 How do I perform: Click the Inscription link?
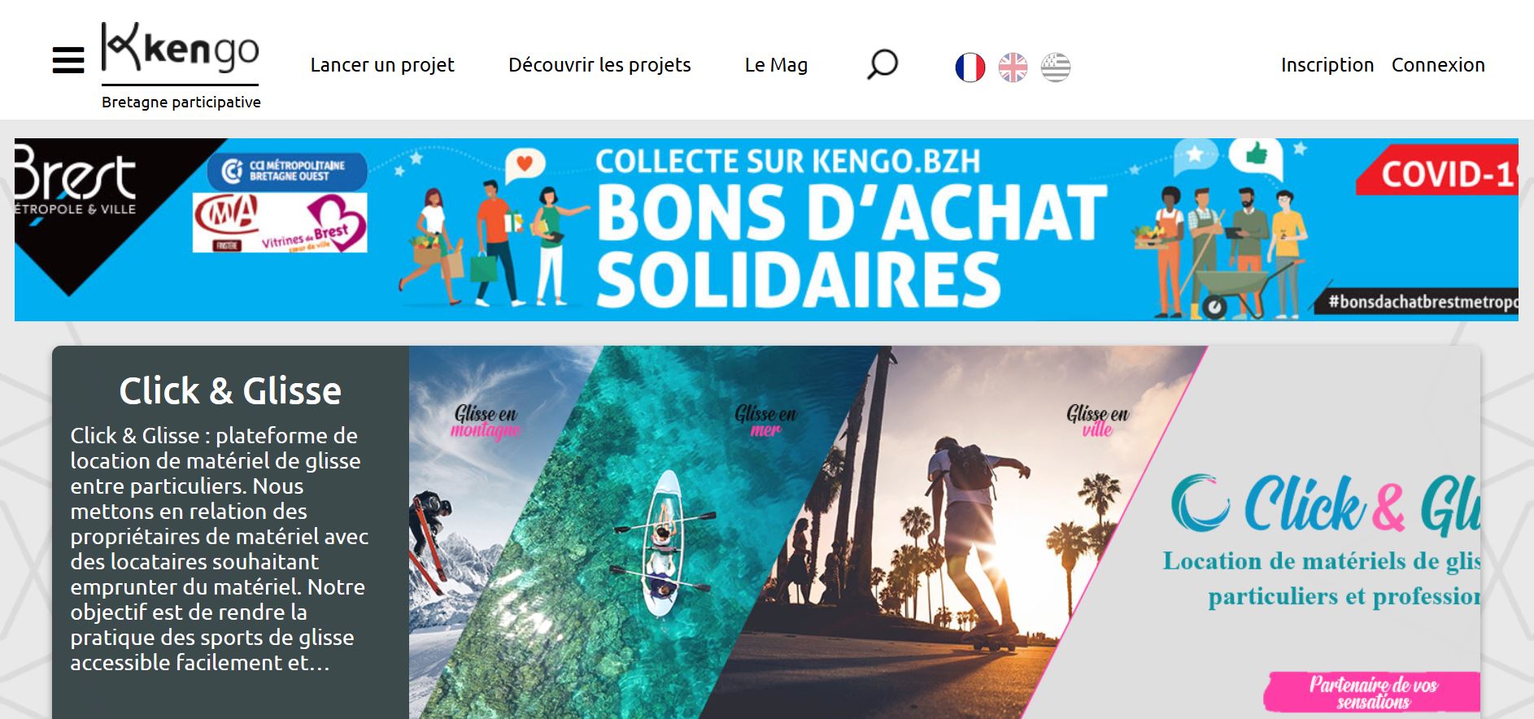[x=1327, y=65]
